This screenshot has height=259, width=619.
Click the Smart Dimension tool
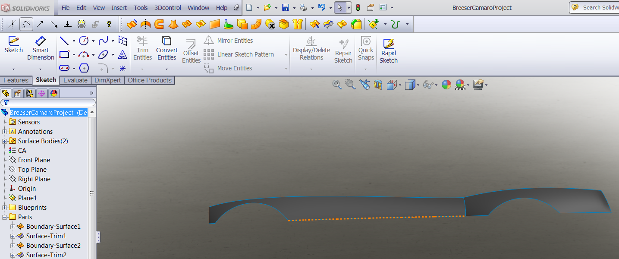[41, 48]
